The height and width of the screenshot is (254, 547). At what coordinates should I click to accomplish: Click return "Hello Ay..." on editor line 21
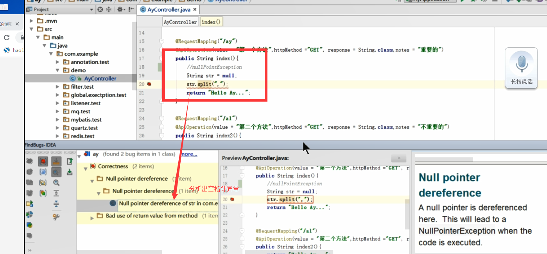click(218, 93)
